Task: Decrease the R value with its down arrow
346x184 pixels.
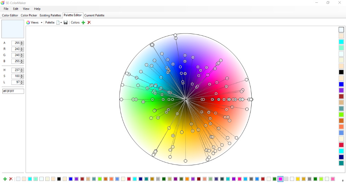Action: pos(21,50)
